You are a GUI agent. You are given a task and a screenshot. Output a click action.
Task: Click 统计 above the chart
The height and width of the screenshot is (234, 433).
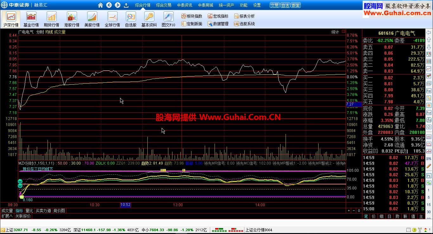(335, 32)
